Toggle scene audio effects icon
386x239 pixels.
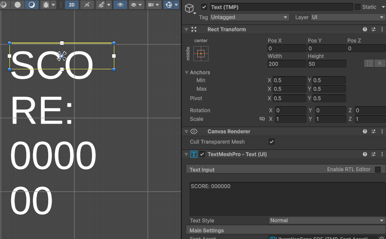coord(101,5)
